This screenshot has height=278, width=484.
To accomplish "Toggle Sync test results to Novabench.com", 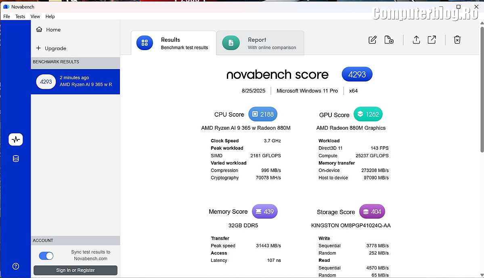I will pos(46,256).
